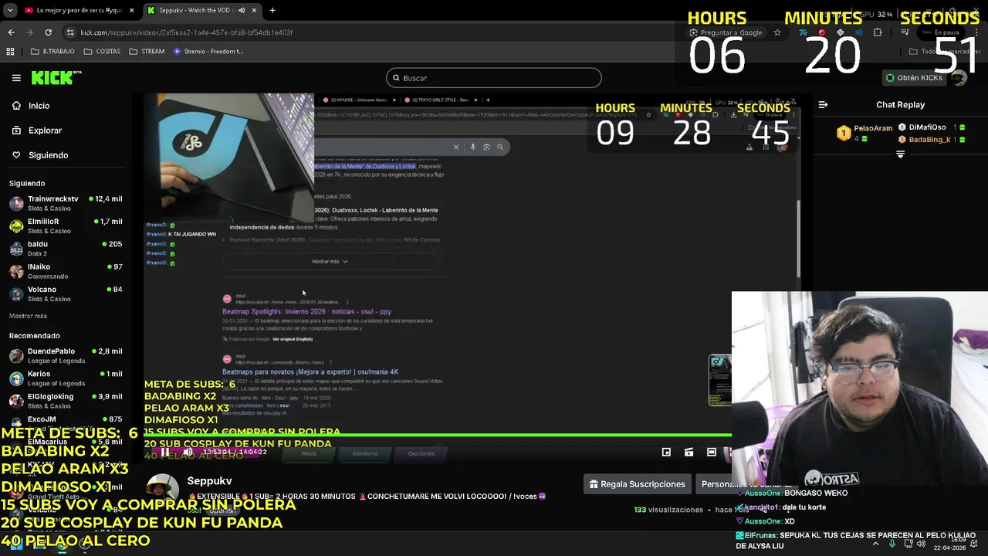
Task: Open the STREAM bookmark folder
Action: [x=147, y=51]
